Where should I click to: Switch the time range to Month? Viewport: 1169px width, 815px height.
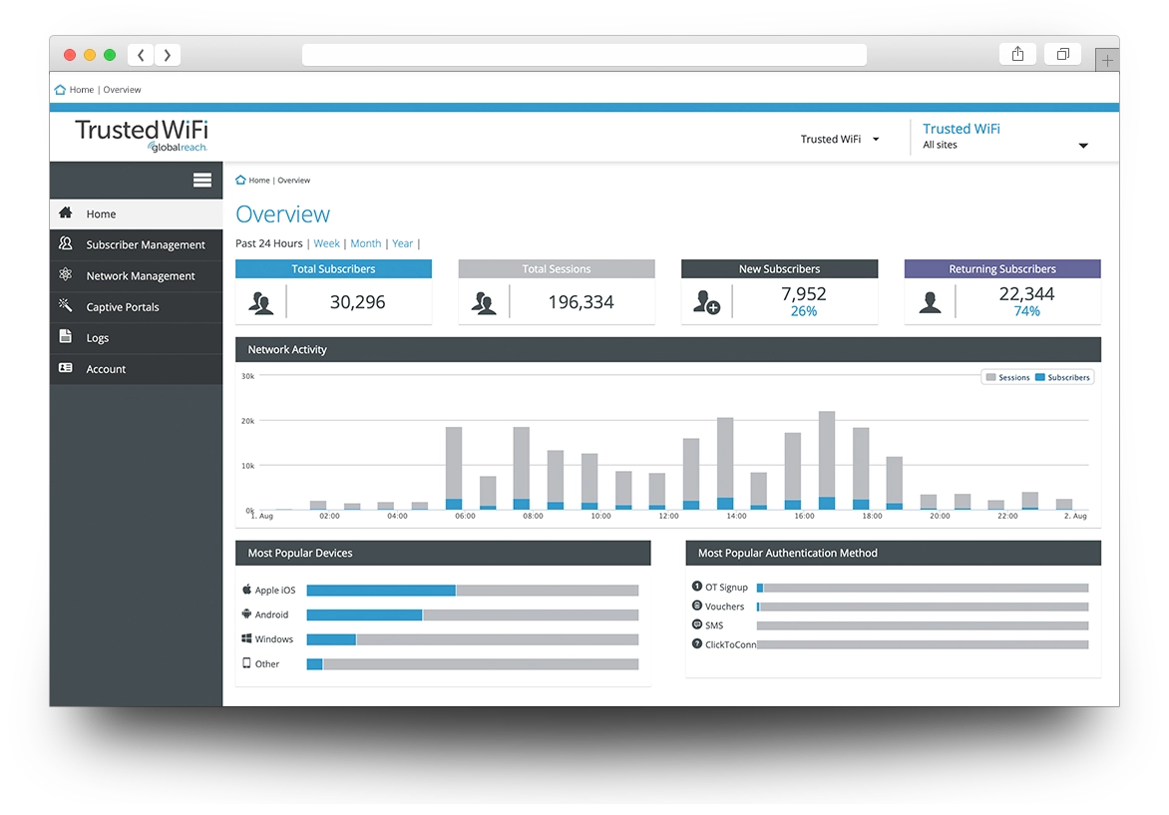(365, 243)
